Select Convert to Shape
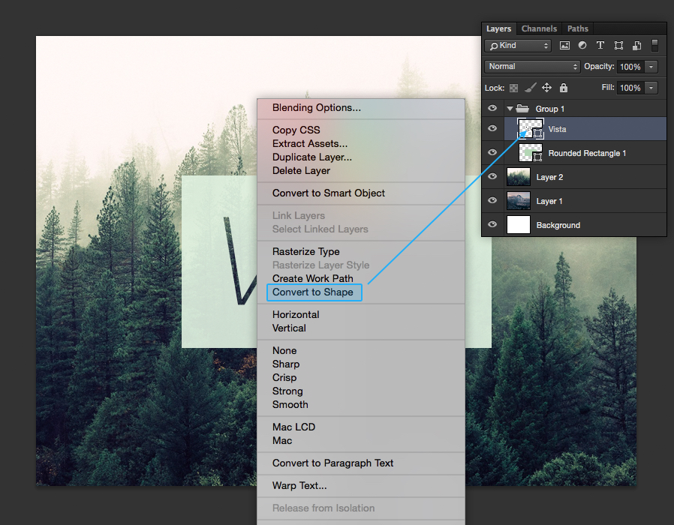This screenshot has width=674, height=525. click(313, 292)
